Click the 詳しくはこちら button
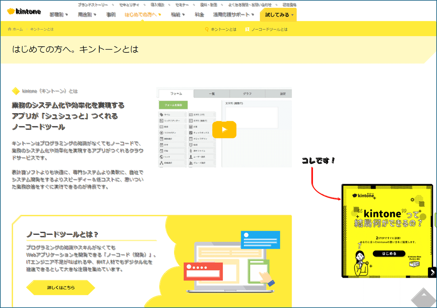 [x=61, y=288]
